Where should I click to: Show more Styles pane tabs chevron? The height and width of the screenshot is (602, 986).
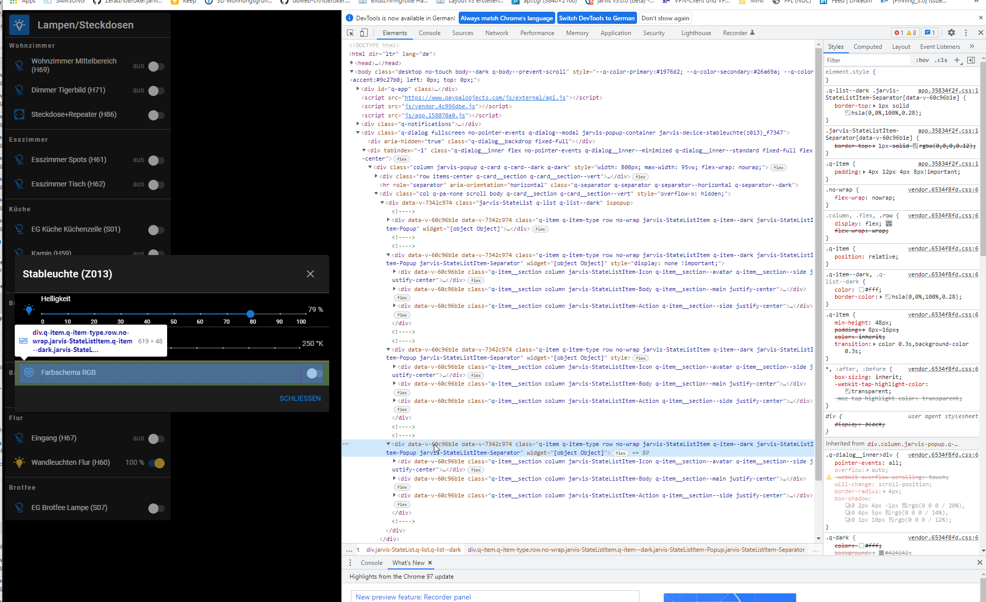click(x=972, y=46)
